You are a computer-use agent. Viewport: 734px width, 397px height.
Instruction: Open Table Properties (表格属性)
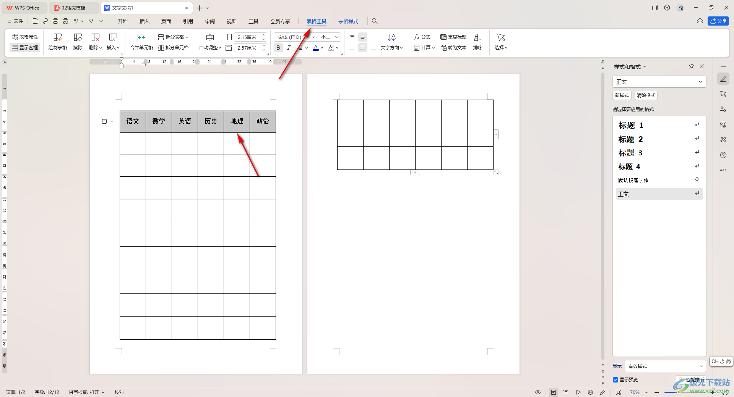pos(25,37)
